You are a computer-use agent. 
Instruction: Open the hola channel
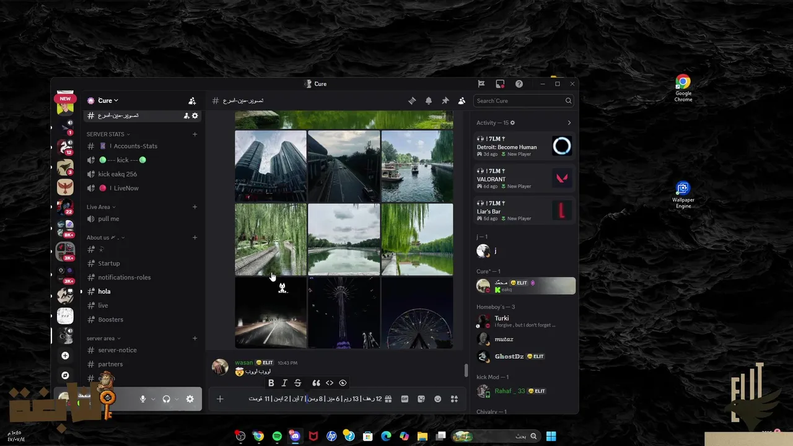coord(142,291)
